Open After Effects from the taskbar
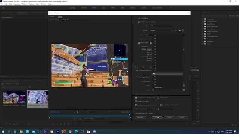239x134 pixels. (46, 131)
